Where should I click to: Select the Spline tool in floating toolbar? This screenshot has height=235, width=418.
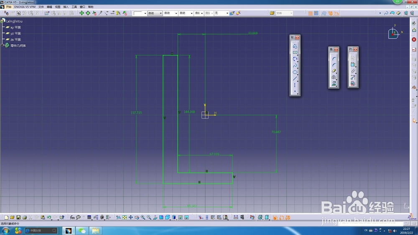coord(295,66)
